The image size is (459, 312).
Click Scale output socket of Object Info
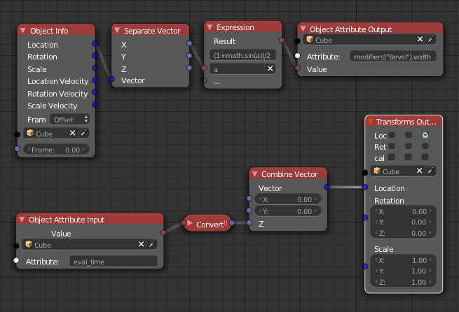(95, 68)
